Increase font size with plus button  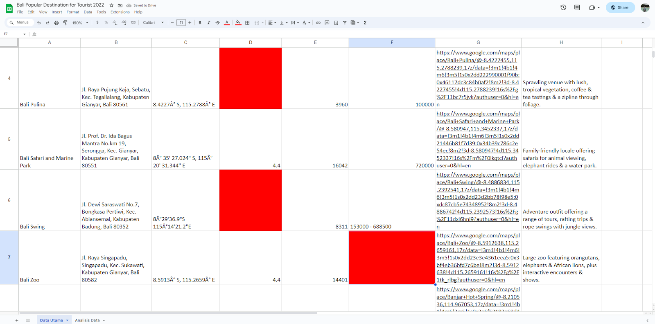(x=190, y=22)
